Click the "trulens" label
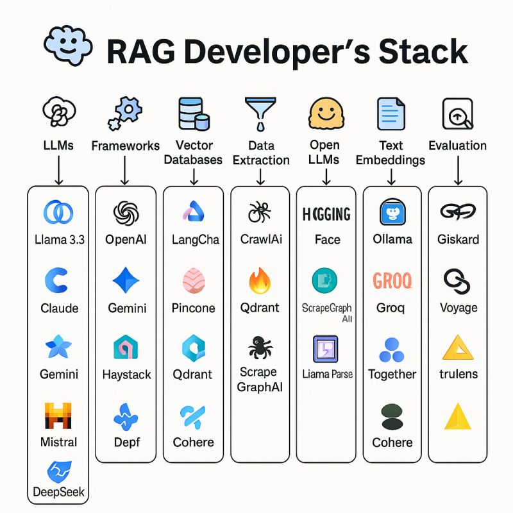The height and width of the screenshot is (513, 513). (x=458, y=374)
